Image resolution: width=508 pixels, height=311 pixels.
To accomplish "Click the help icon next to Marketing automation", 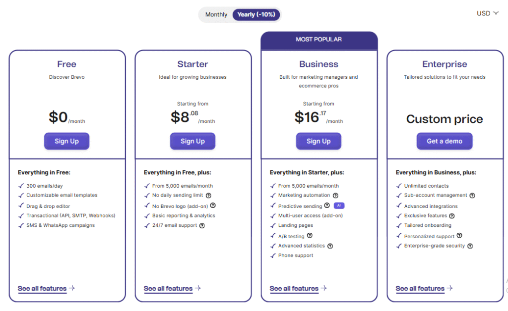I will coord(336,195).
